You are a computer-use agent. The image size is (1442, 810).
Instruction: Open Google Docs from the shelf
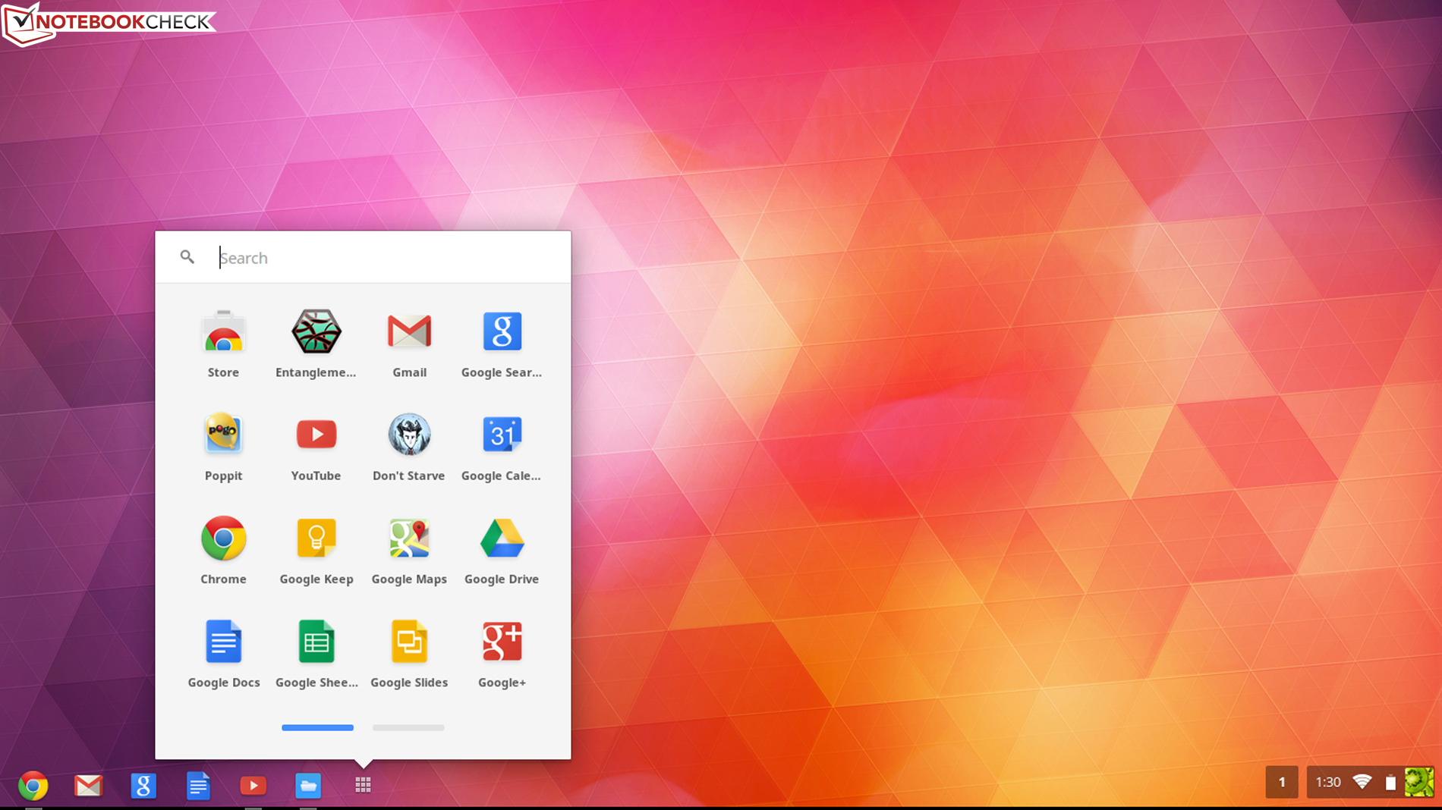(x=198, y=786)
